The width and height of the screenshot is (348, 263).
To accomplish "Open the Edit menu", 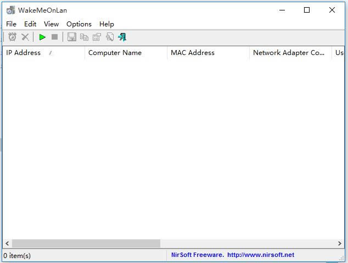I will tap(30, 24).
